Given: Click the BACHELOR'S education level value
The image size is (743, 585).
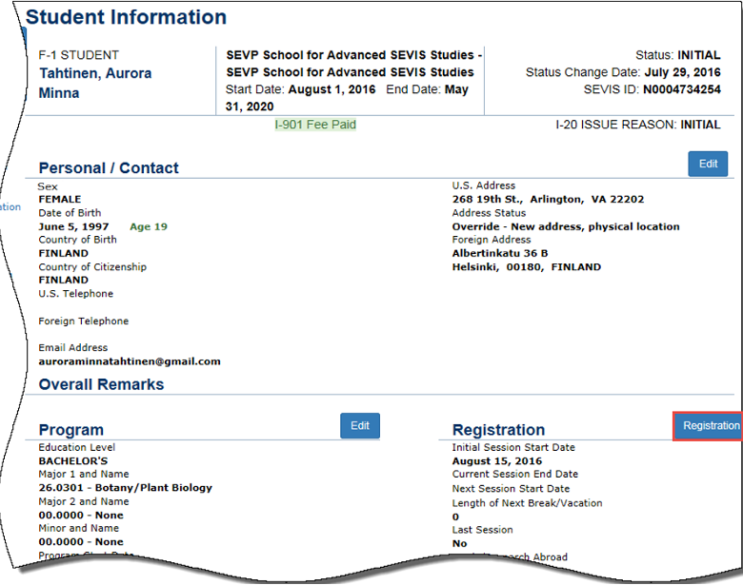Looking at the screenshot, I should [73, 460].
